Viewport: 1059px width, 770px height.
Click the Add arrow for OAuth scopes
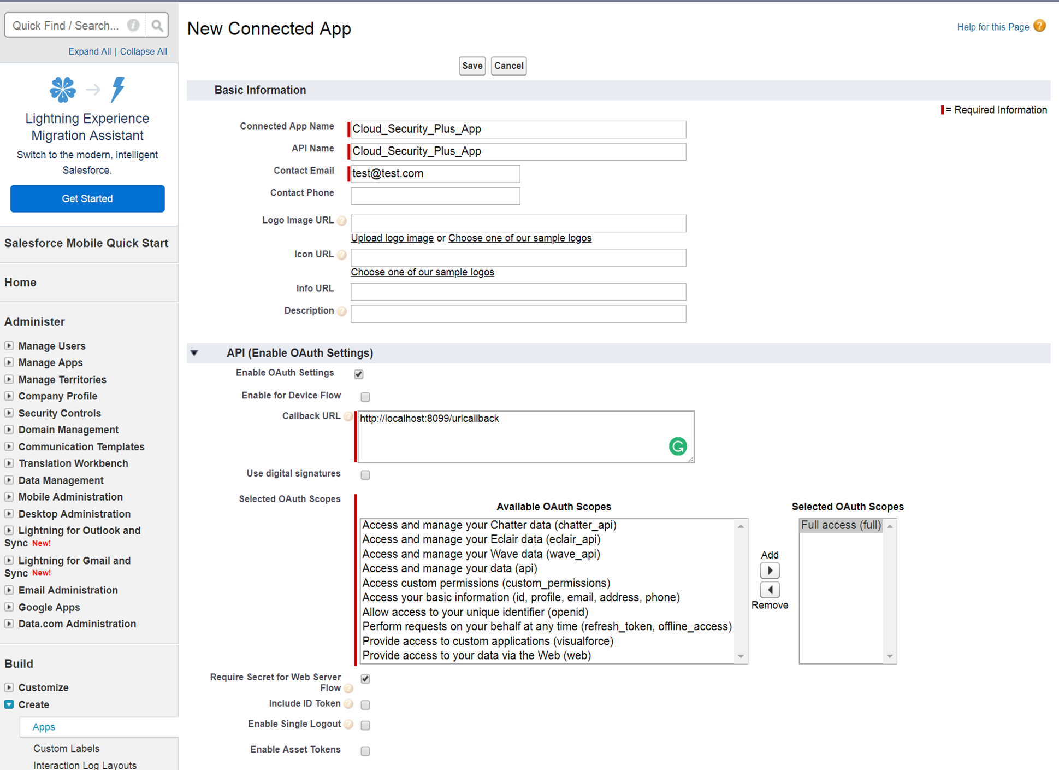(x=770, y=570)
